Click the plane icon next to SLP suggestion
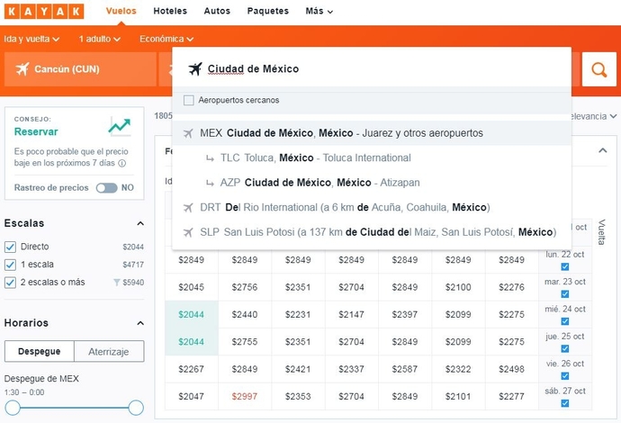 187,232
